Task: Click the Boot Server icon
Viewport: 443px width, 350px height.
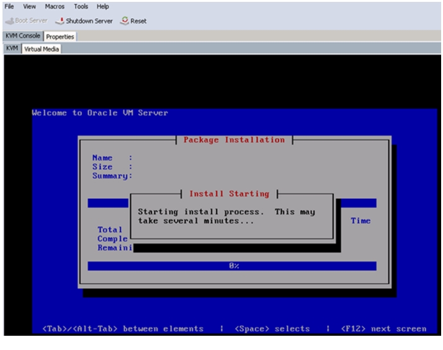Action: 9,21
